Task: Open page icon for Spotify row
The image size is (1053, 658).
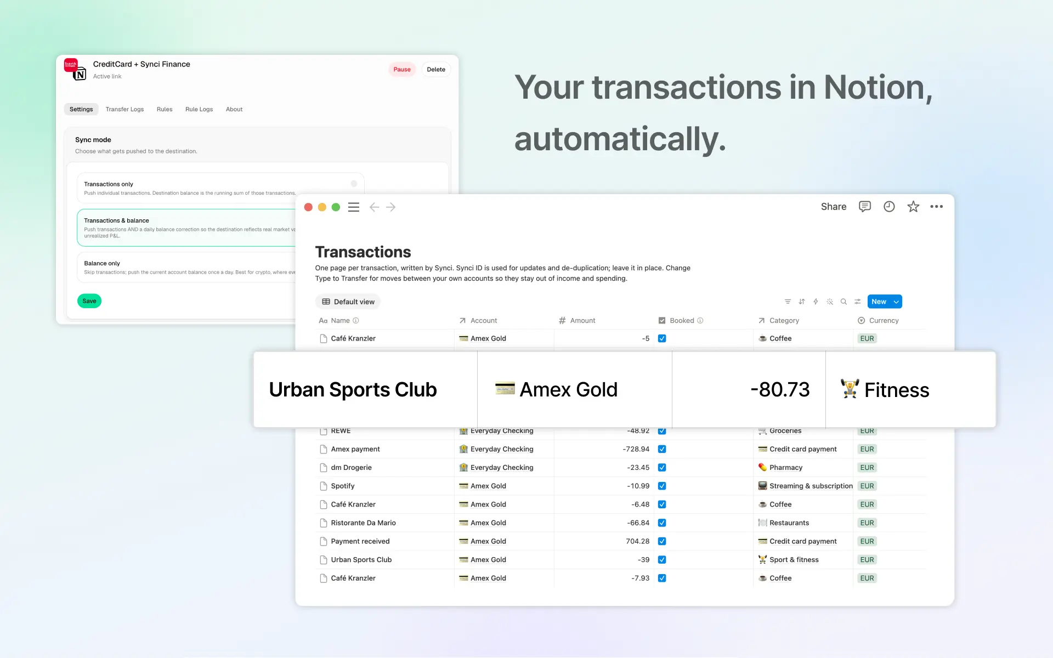Action: tap(324, 486)
